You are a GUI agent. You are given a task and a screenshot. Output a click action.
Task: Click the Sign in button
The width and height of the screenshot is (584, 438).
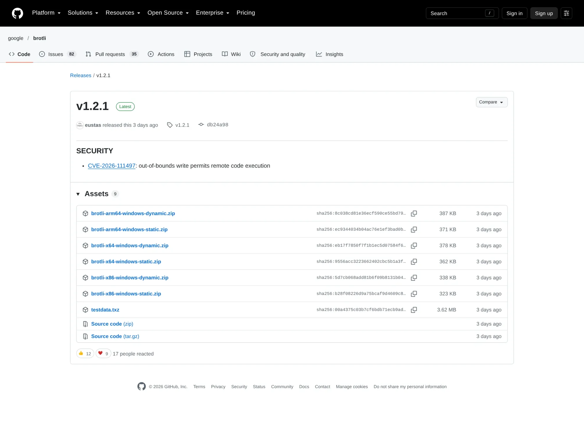click(x=514, y=13)
